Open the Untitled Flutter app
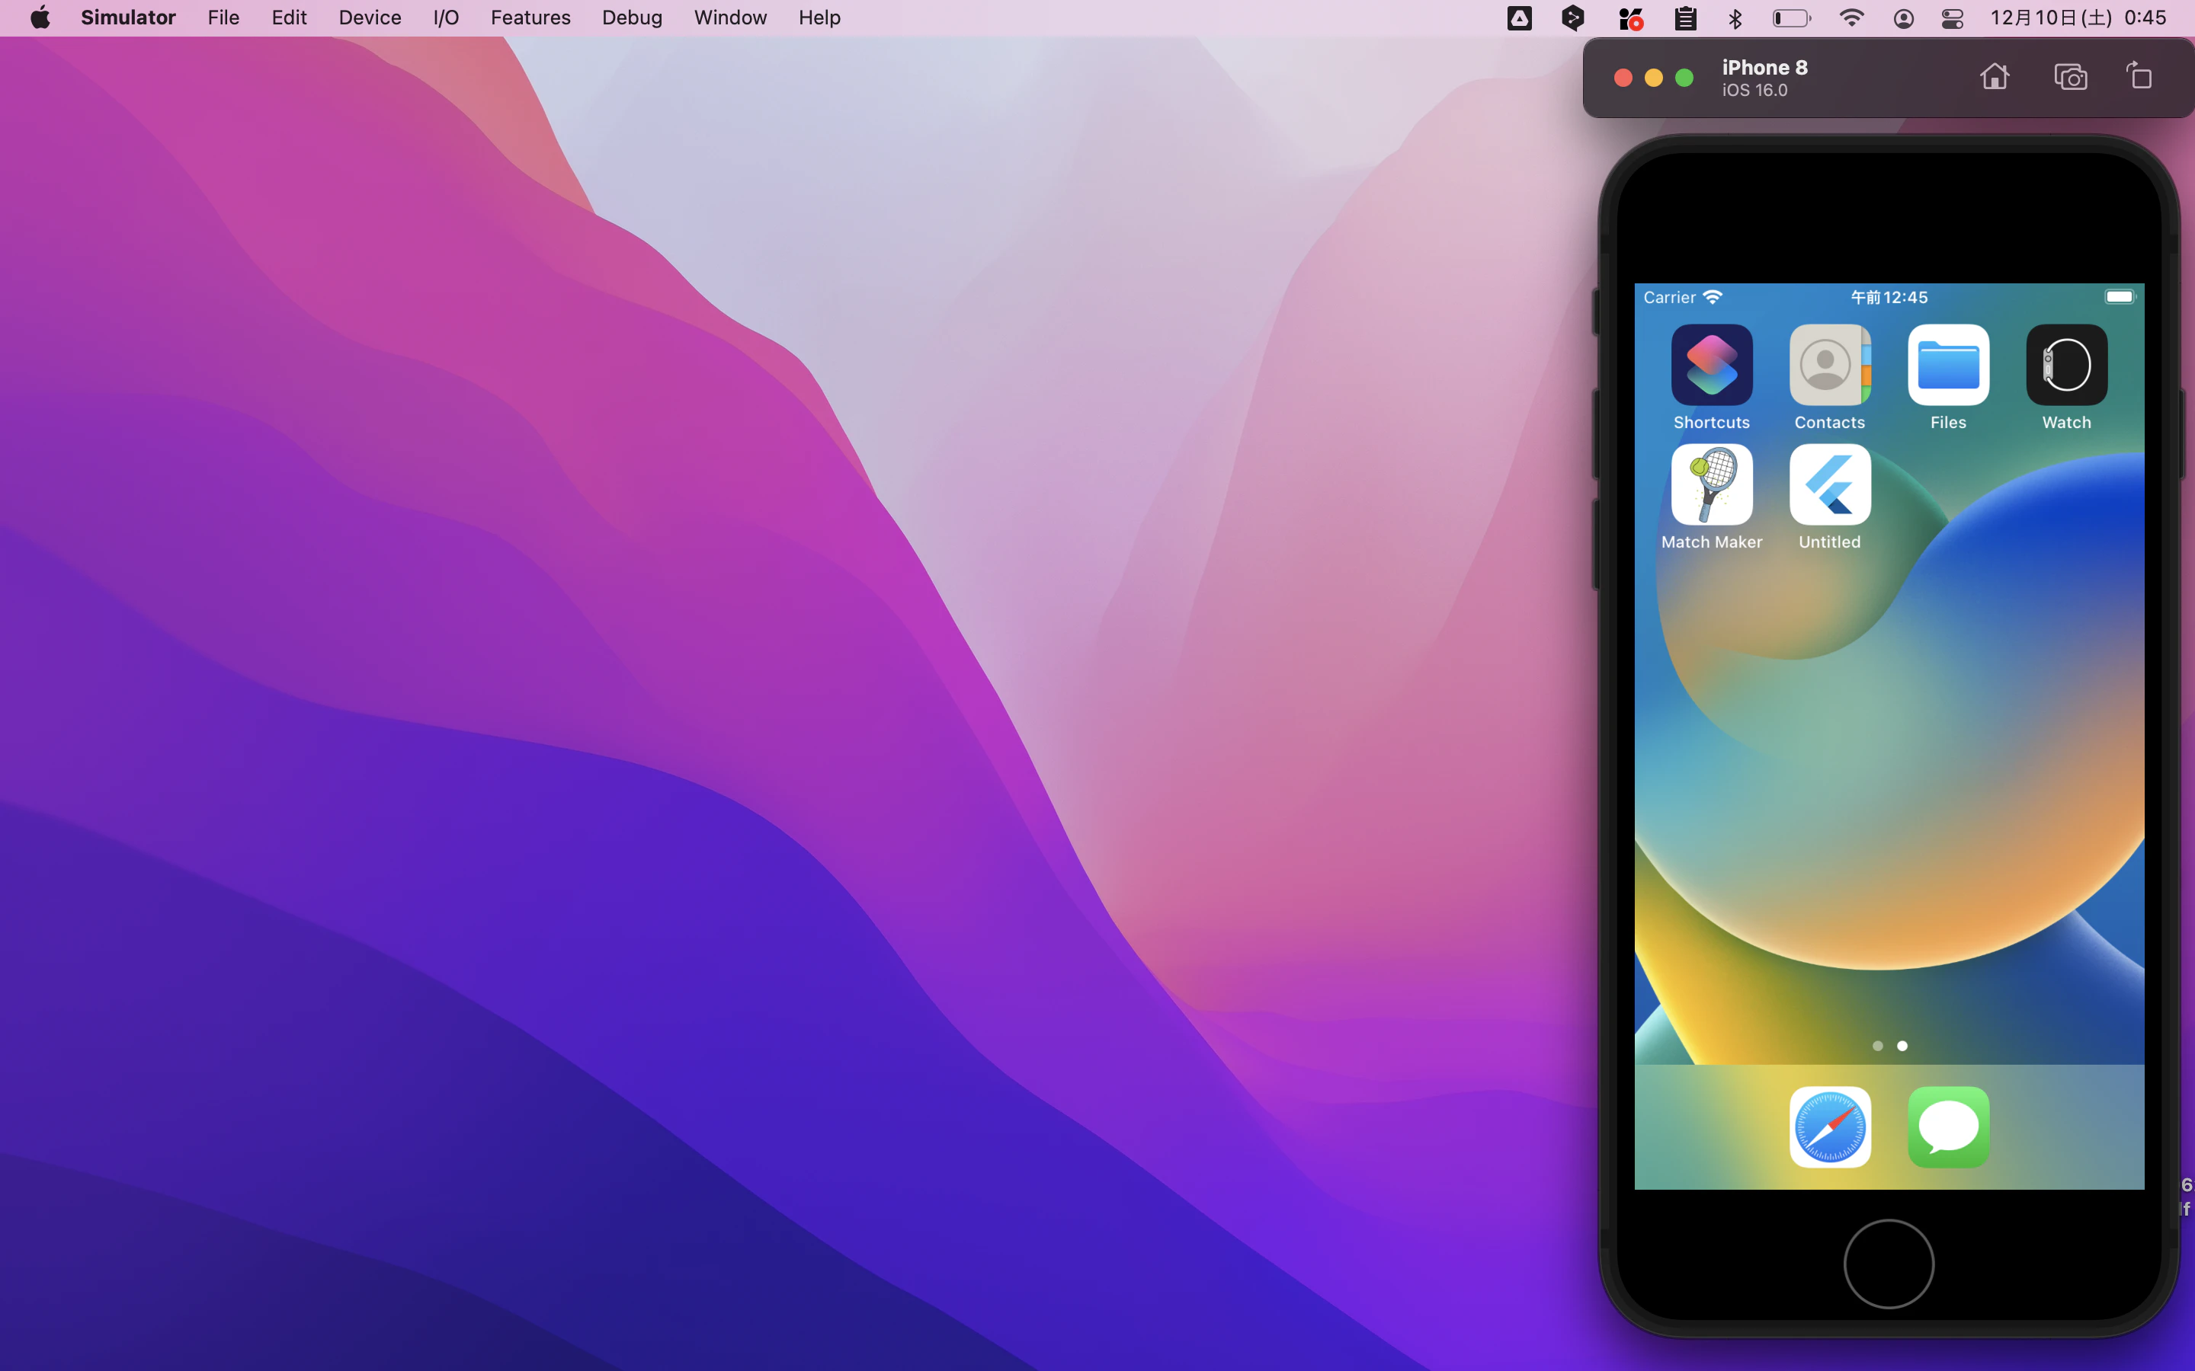 1829,484
